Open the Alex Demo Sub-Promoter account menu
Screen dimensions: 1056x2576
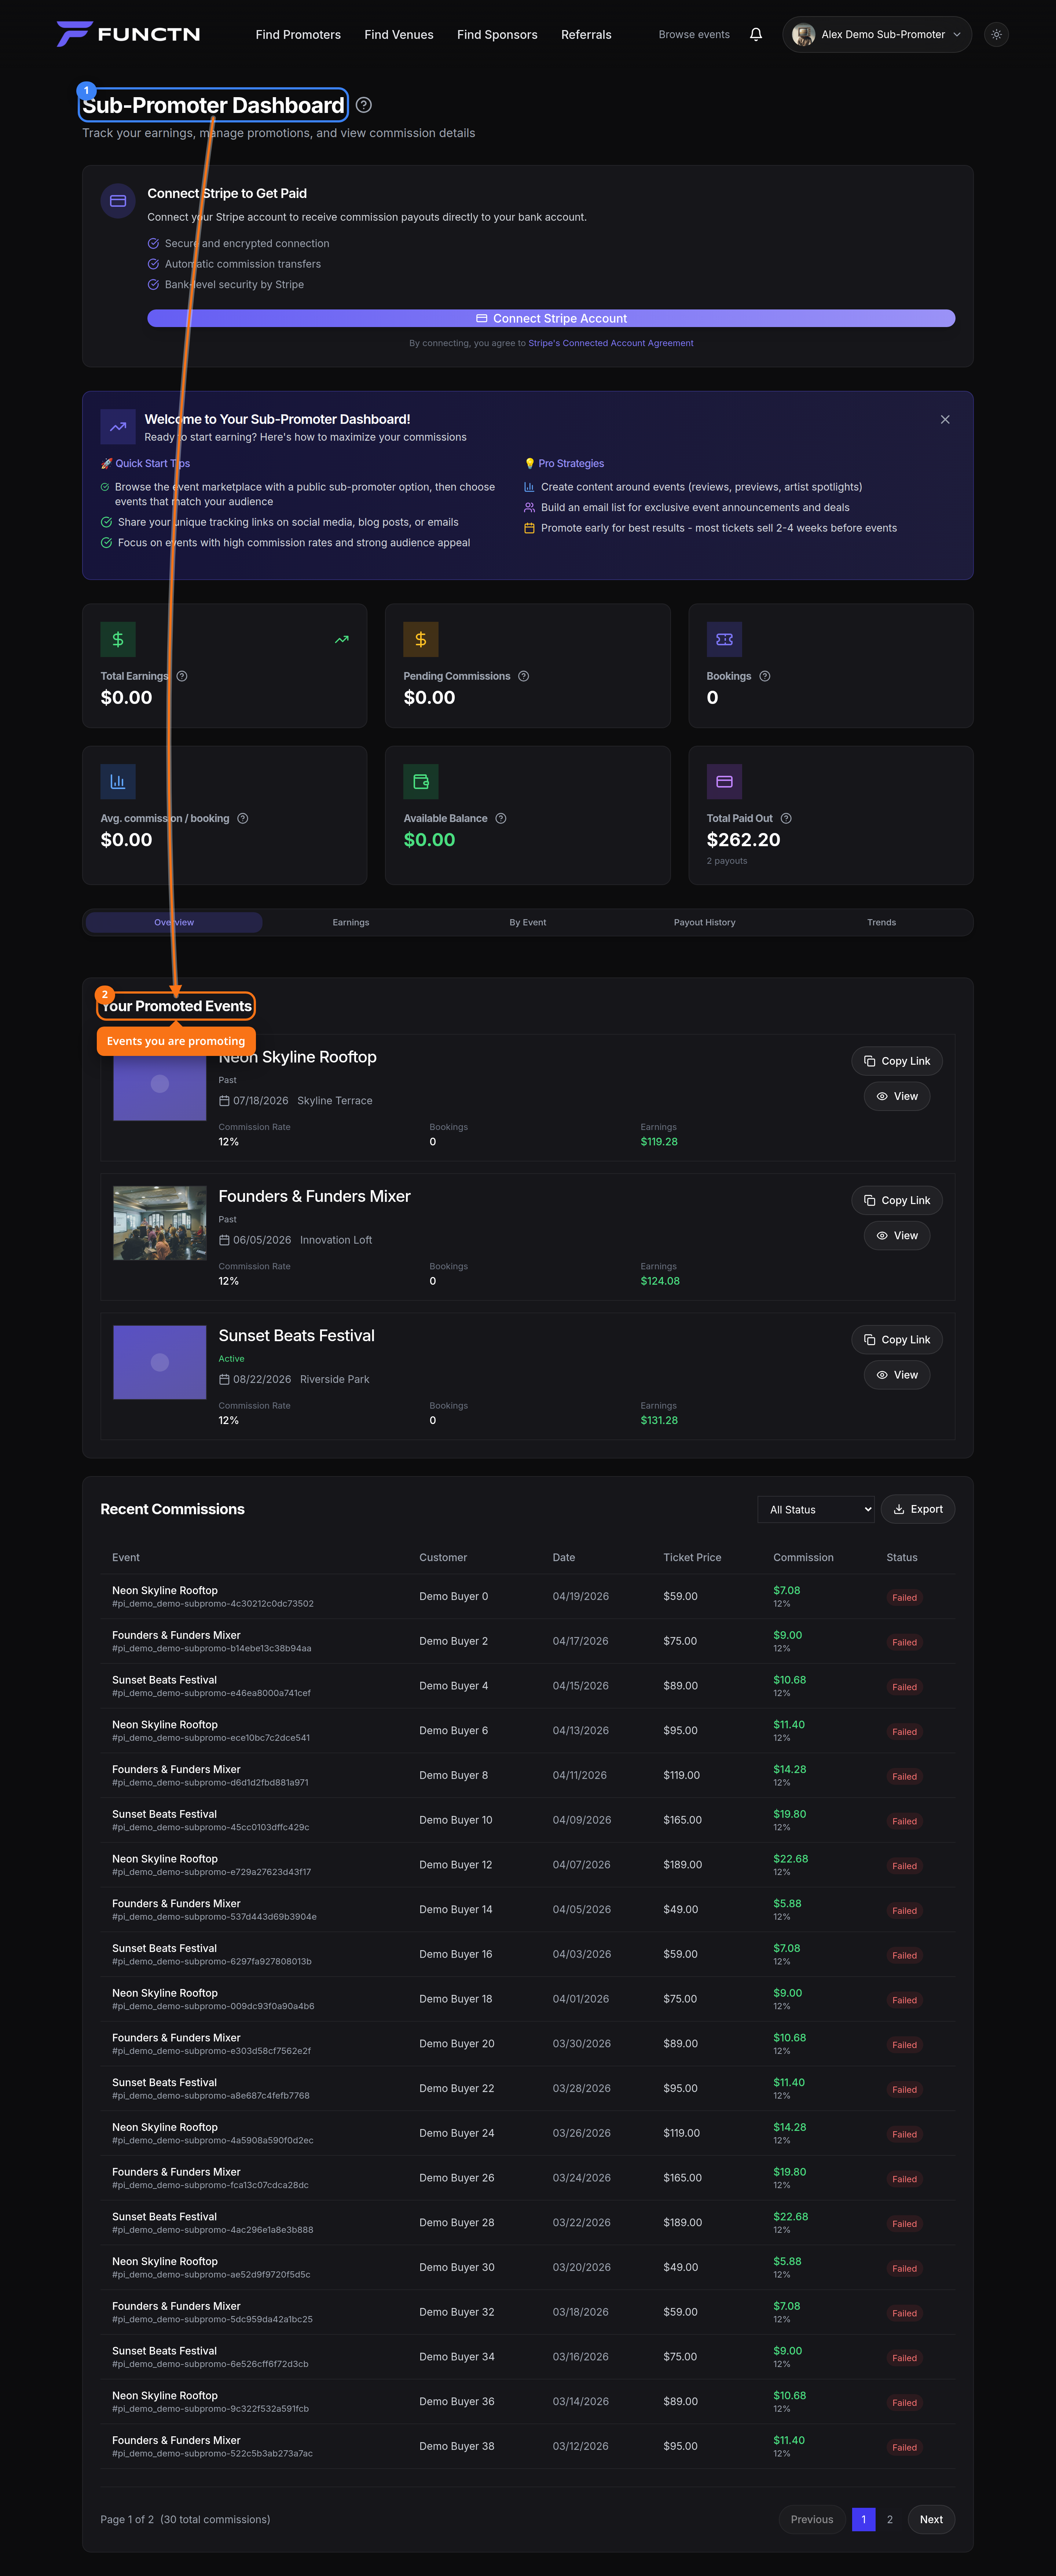[x=877, y=34]
